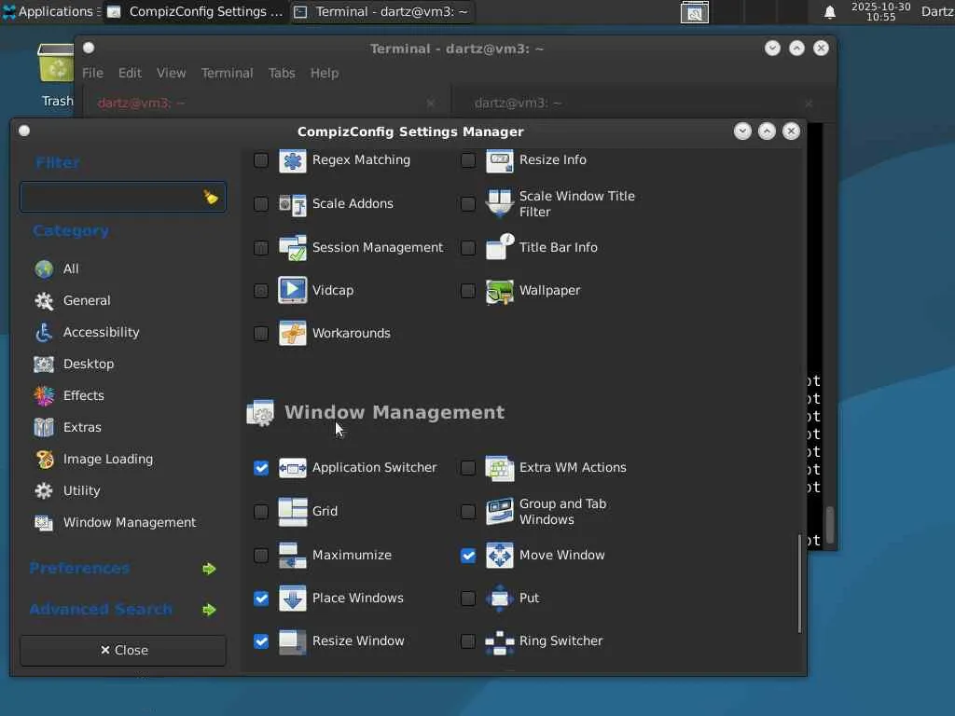Viewport: 955px width, 716px height.
Task: Open the Title Bar Info plugin icon
Action: pos(500,248)
